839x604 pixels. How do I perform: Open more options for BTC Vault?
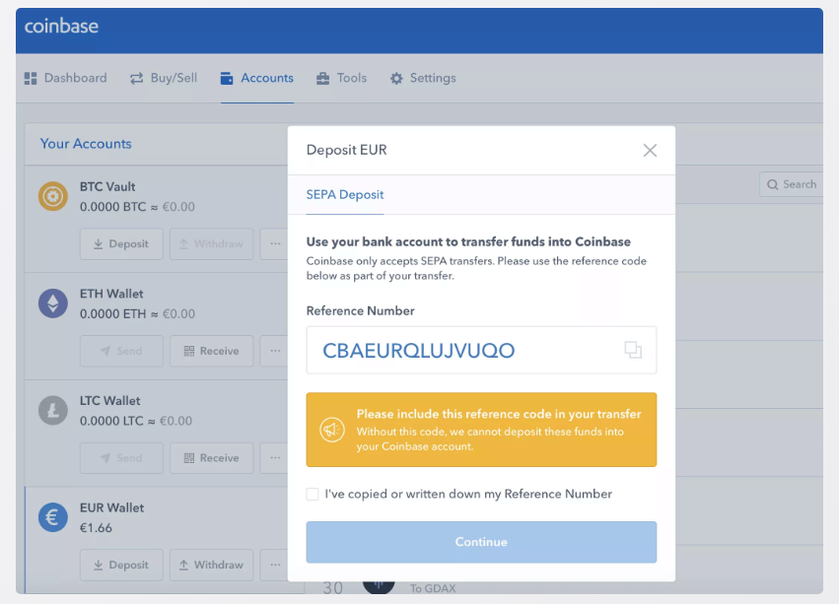click(x=274, y=244)
